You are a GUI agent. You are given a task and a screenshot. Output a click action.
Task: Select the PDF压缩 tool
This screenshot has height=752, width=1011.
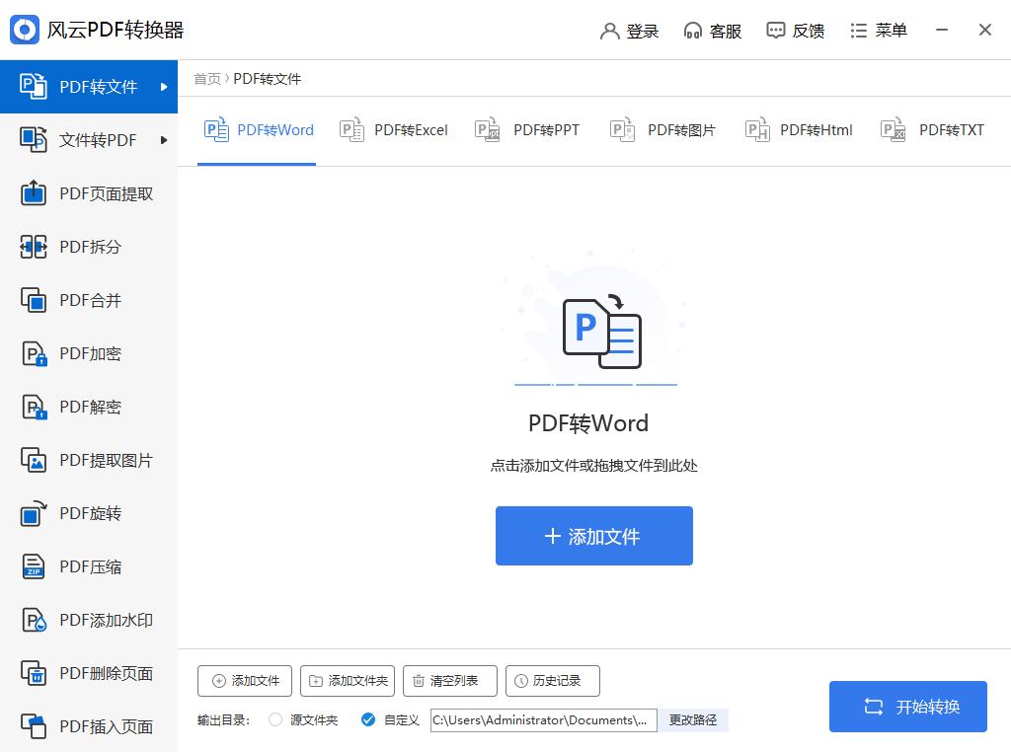(x=89, y=566)
